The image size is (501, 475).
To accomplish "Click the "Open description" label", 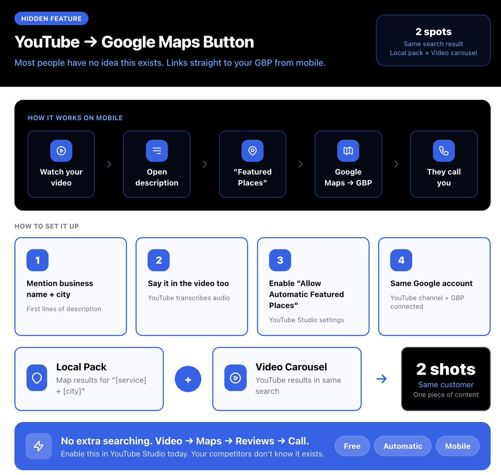I will pyautogui.click(x=157, y=177).
